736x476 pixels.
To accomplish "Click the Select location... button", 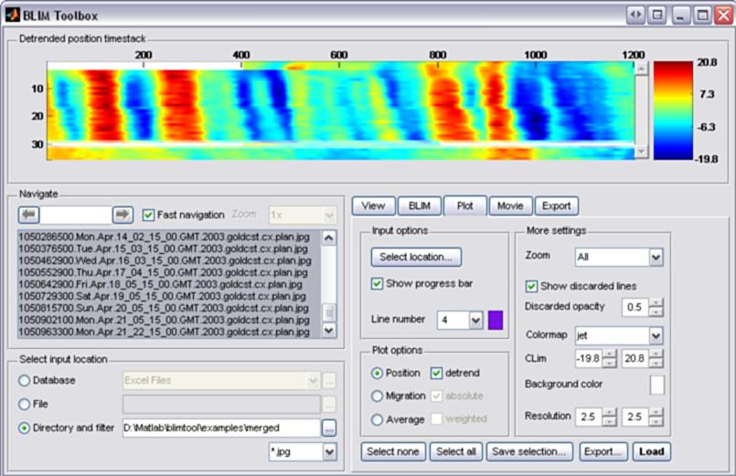I will [416, 257].
